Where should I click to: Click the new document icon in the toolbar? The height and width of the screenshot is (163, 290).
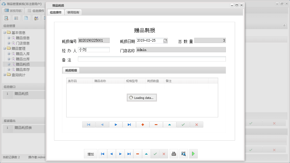point(26,18)
